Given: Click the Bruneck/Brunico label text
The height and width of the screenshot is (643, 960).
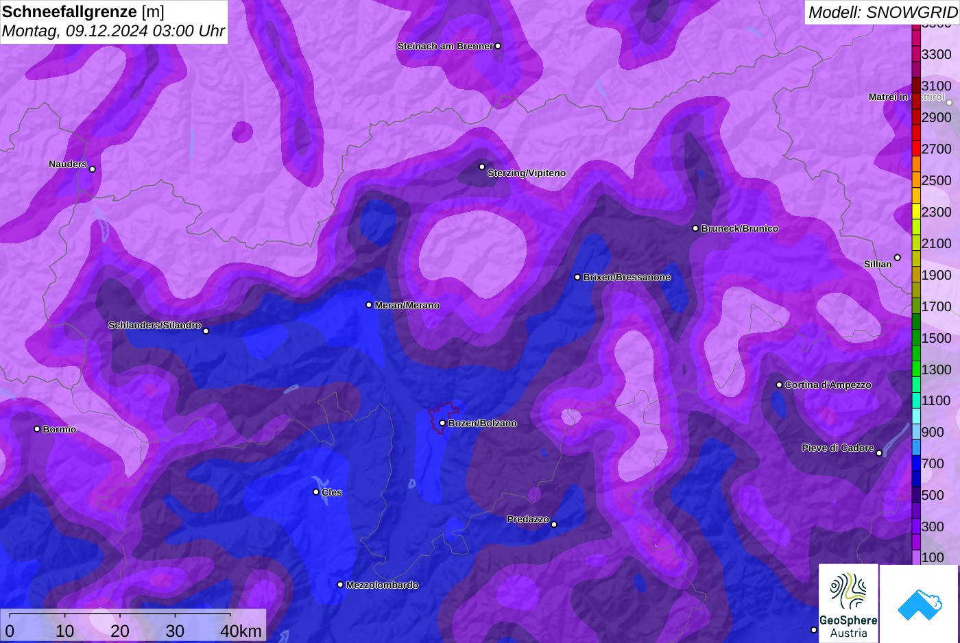Looking at the screenshot, I should [x=740, y=228].
